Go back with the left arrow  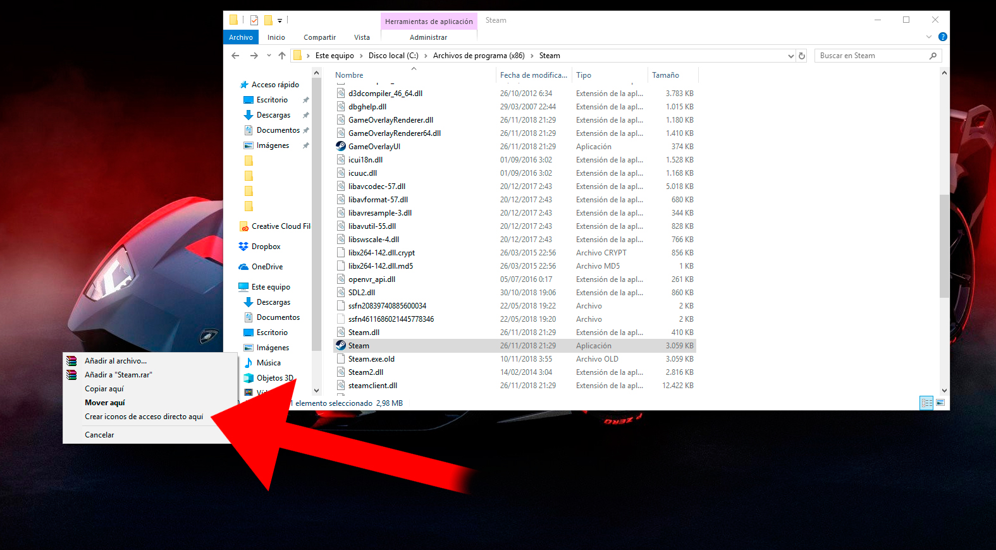click(x=235, y=56)
